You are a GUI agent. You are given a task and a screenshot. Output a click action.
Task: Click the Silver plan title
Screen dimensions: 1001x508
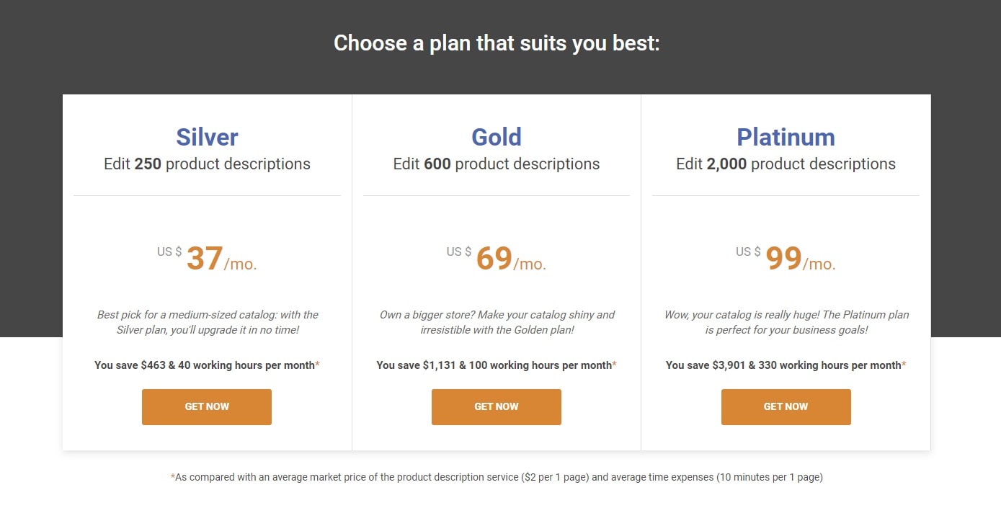point(207,137)
